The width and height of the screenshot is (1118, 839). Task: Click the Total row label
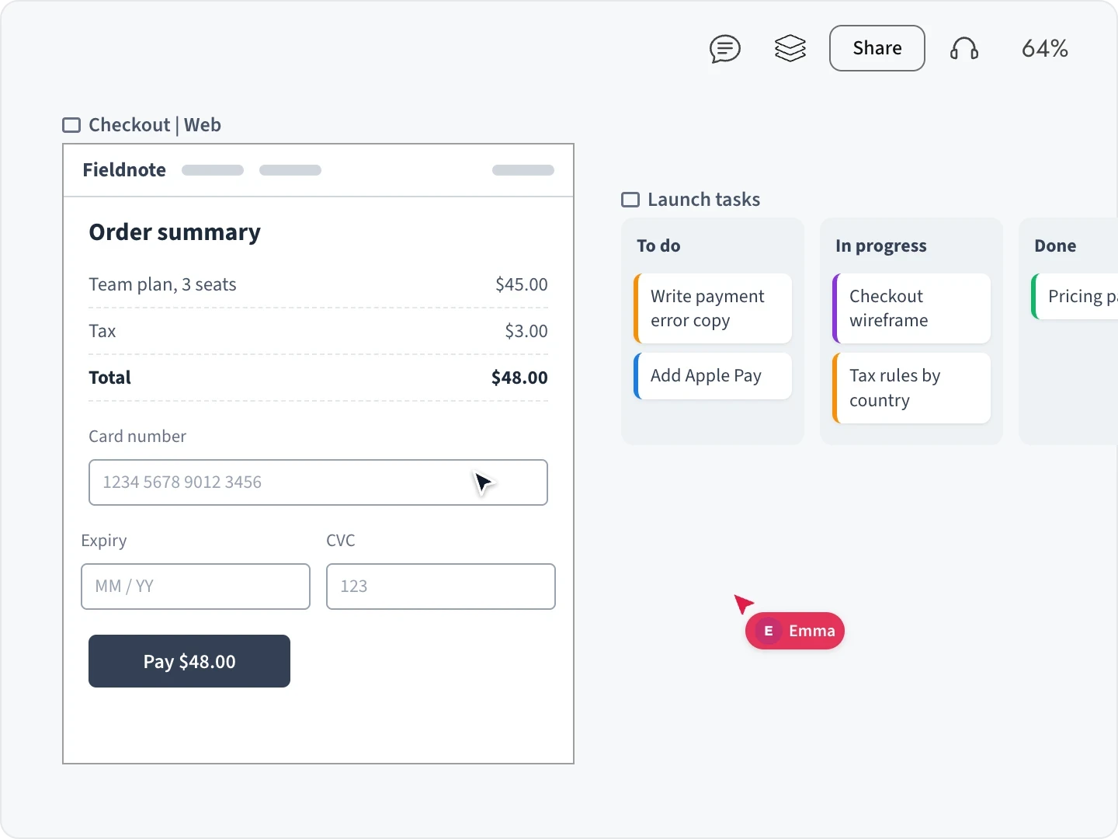pos(109,378)
